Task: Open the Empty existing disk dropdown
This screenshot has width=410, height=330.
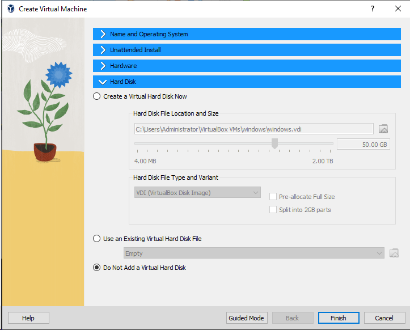Action: pyautogui.click(x=253, y=253)
